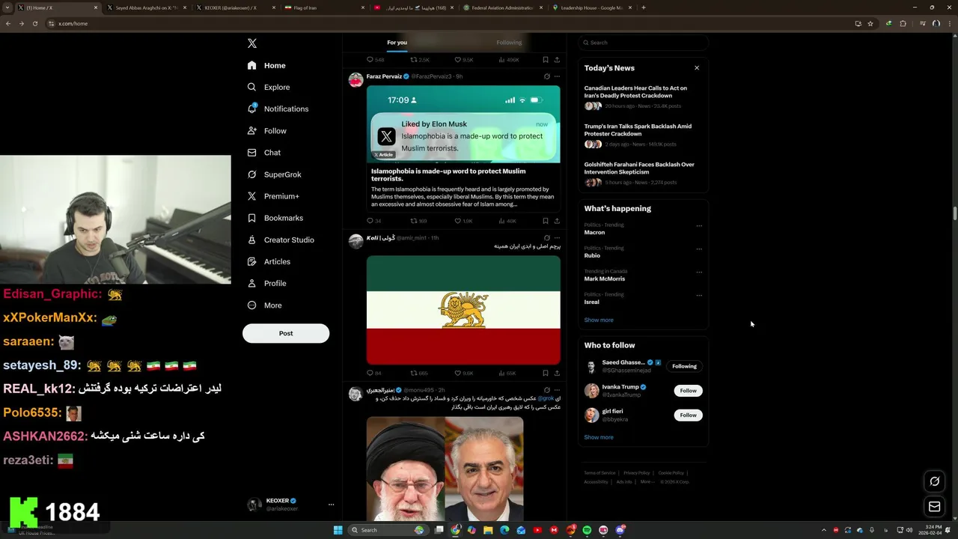Open Canadian Leaders Hear Calls news story
The width and height of the screenshot is (958, 539).
643,99
